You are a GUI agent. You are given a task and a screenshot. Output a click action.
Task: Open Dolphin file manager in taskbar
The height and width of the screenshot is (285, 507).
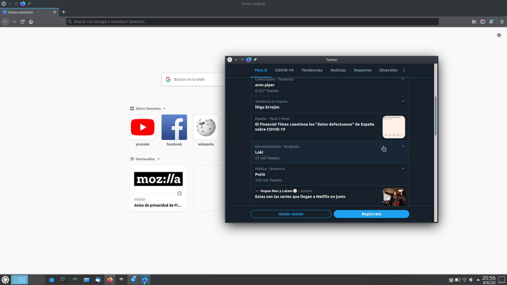(87, 280)
